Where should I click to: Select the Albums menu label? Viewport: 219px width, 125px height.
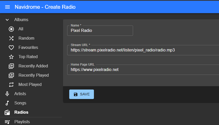coord(21,20)
